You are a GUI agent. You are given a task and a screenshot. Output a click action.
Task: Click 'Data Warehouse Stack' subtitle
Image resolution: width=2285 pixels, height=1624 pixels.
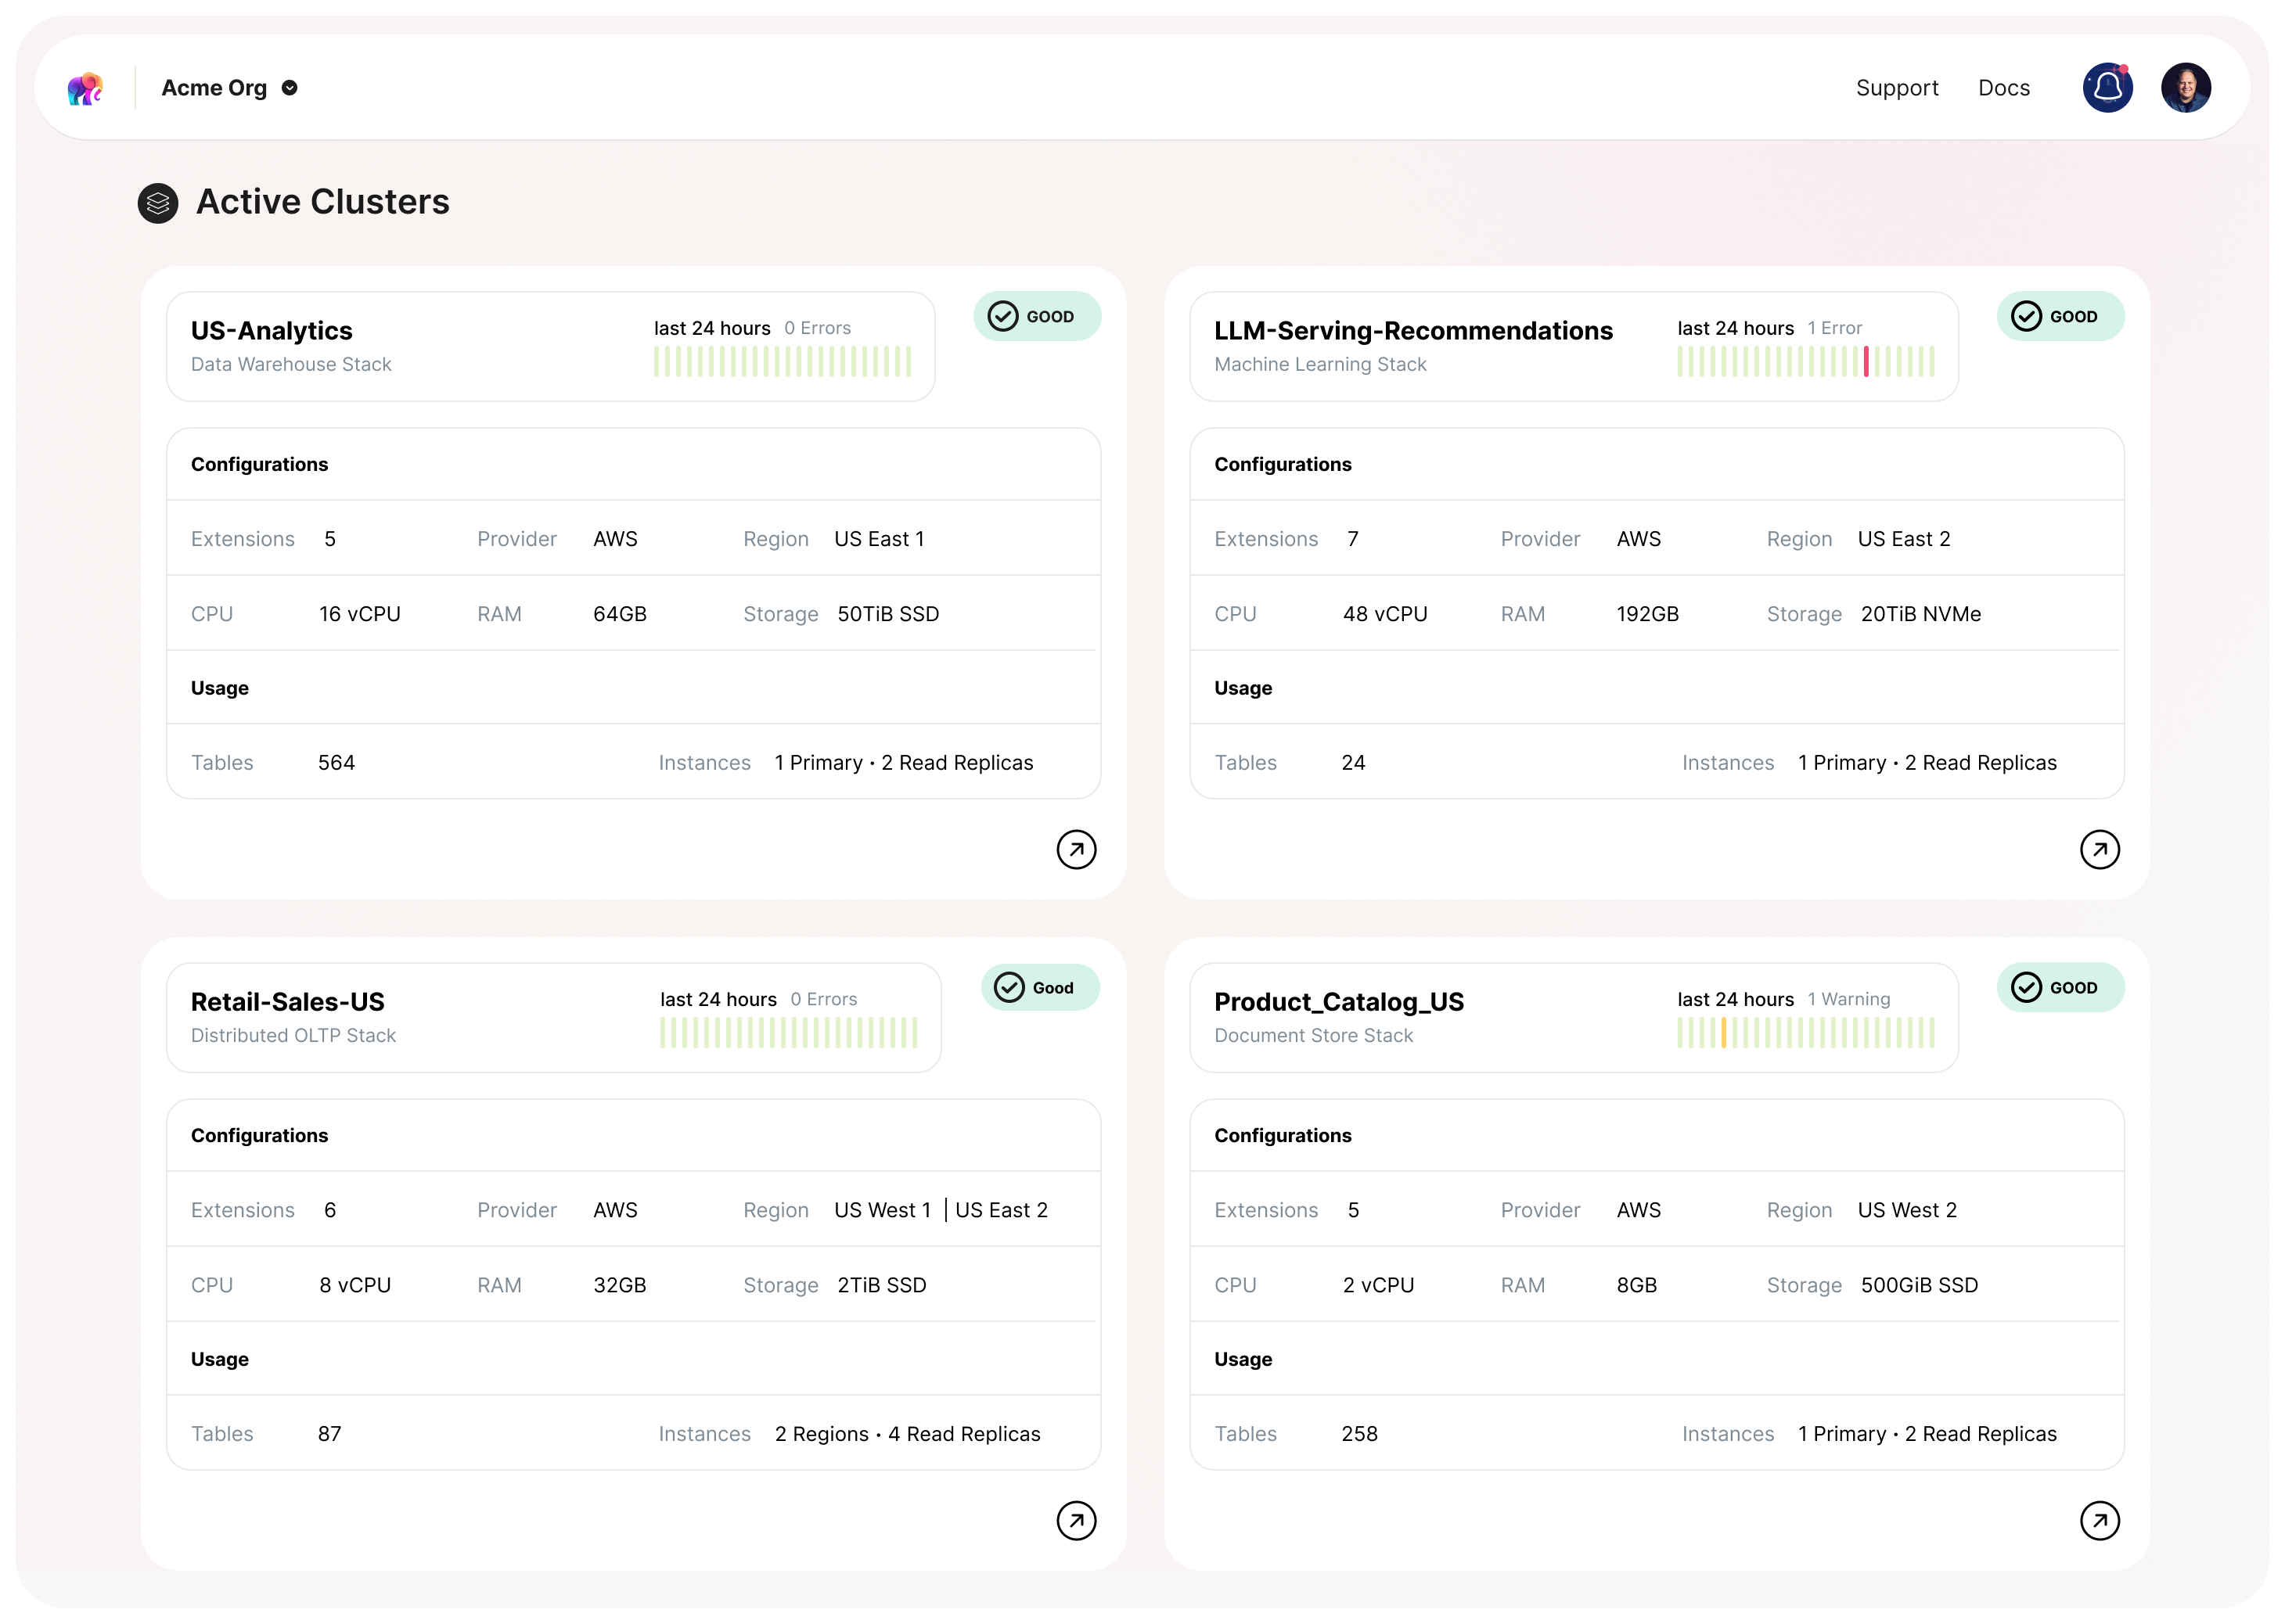(290, 364)
